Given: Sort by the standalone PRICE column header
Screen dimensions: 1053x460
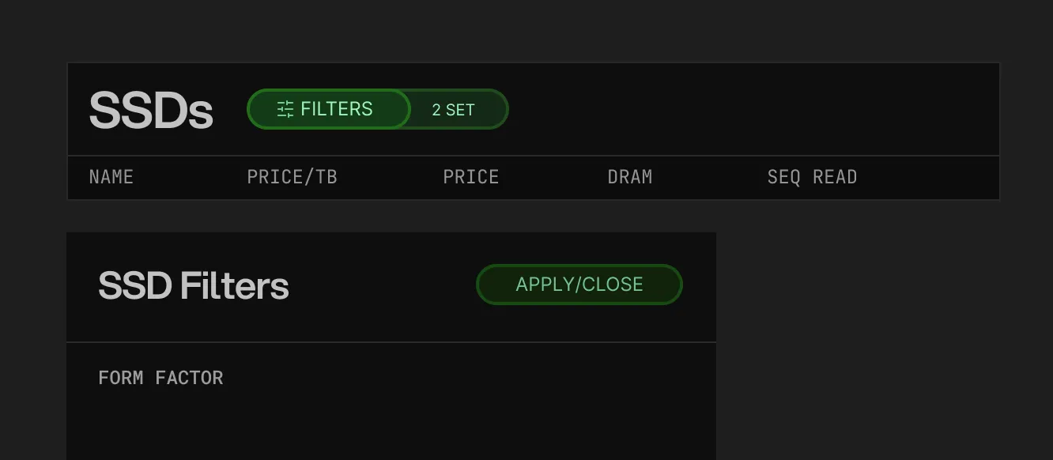Looking at the screenshot, I should pyautogui.click(x=471, y=177).
